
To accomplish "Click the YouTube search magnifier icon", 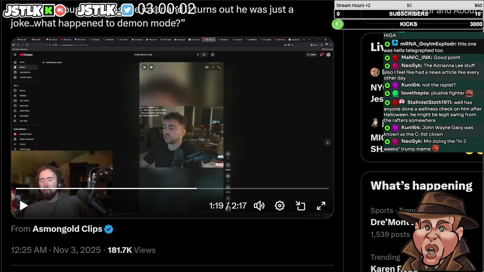I will (204, 55).
